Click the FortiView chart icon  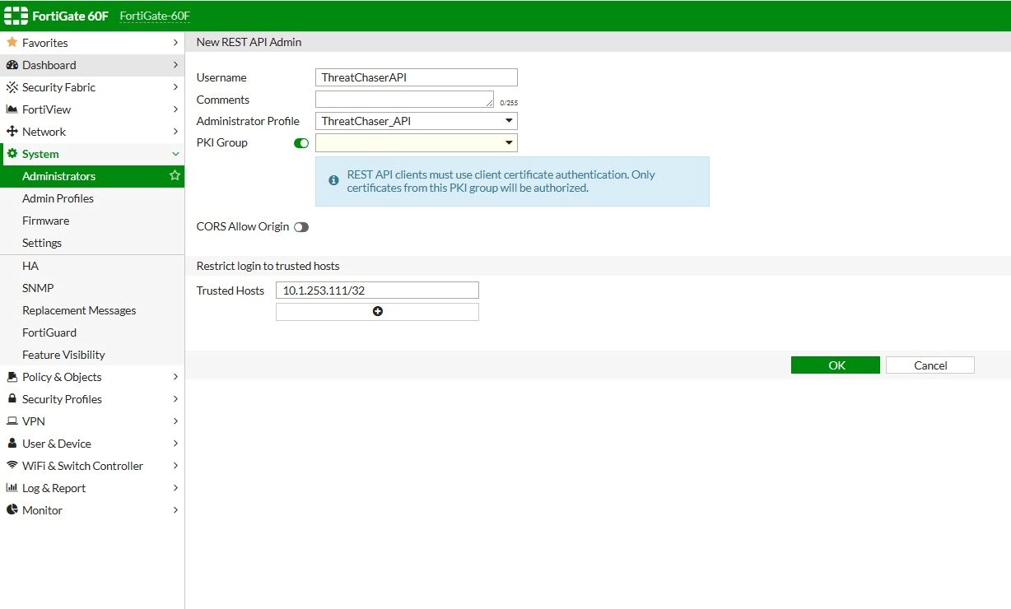(x=12, y=109)
